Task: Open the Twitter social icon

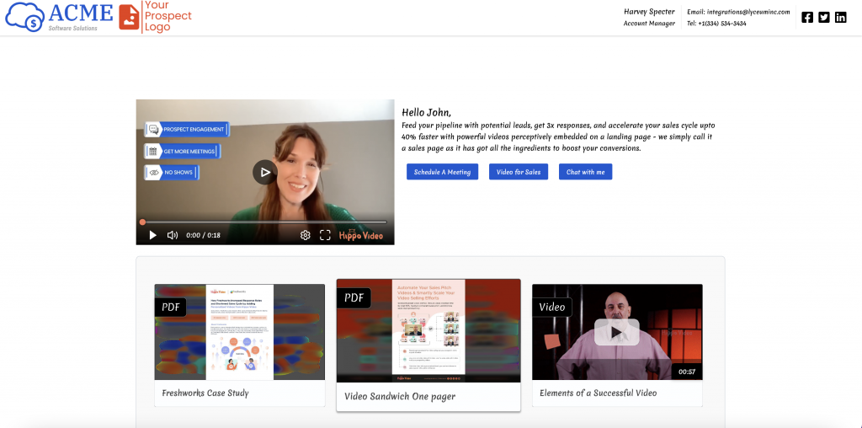Action: pos(823,17)
